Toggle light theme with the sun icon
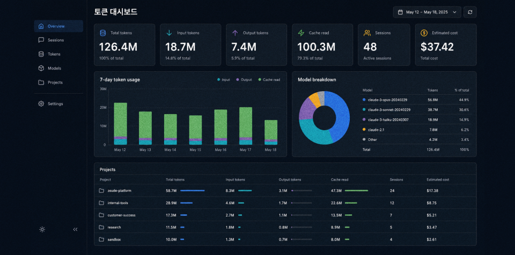Screen dimensions: 515x255 pyautogui.click(x=42, y=229)
